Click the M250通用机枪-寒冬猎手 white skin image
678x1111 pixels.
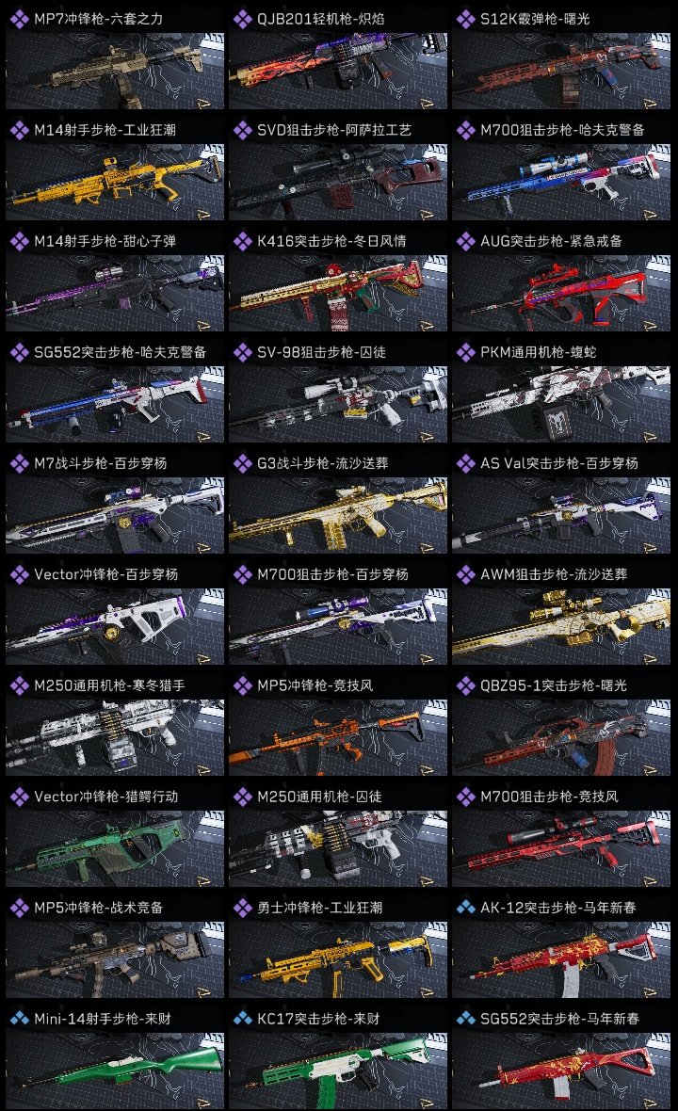pyautogui.click(x=115, y=737)
